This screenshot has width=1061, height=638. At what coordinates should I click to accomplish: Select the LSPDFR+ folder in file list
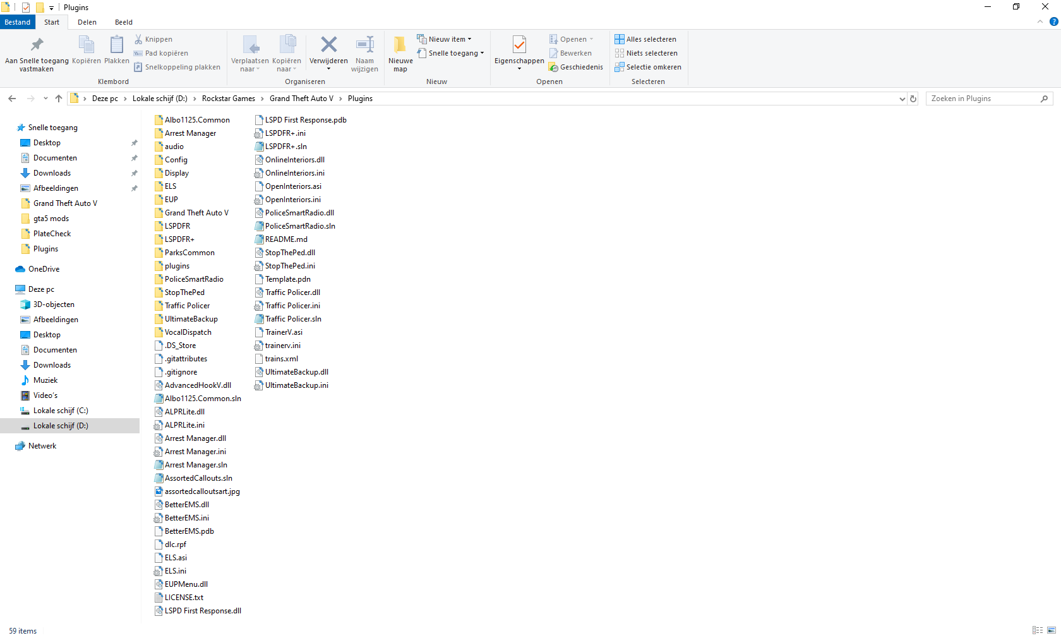(x=179, y=239)
